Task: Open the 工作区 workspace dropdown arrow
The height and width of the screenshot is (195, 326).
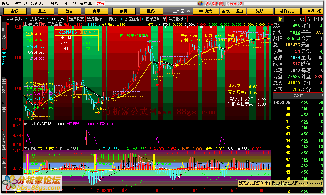Action: tap(188, 11)
